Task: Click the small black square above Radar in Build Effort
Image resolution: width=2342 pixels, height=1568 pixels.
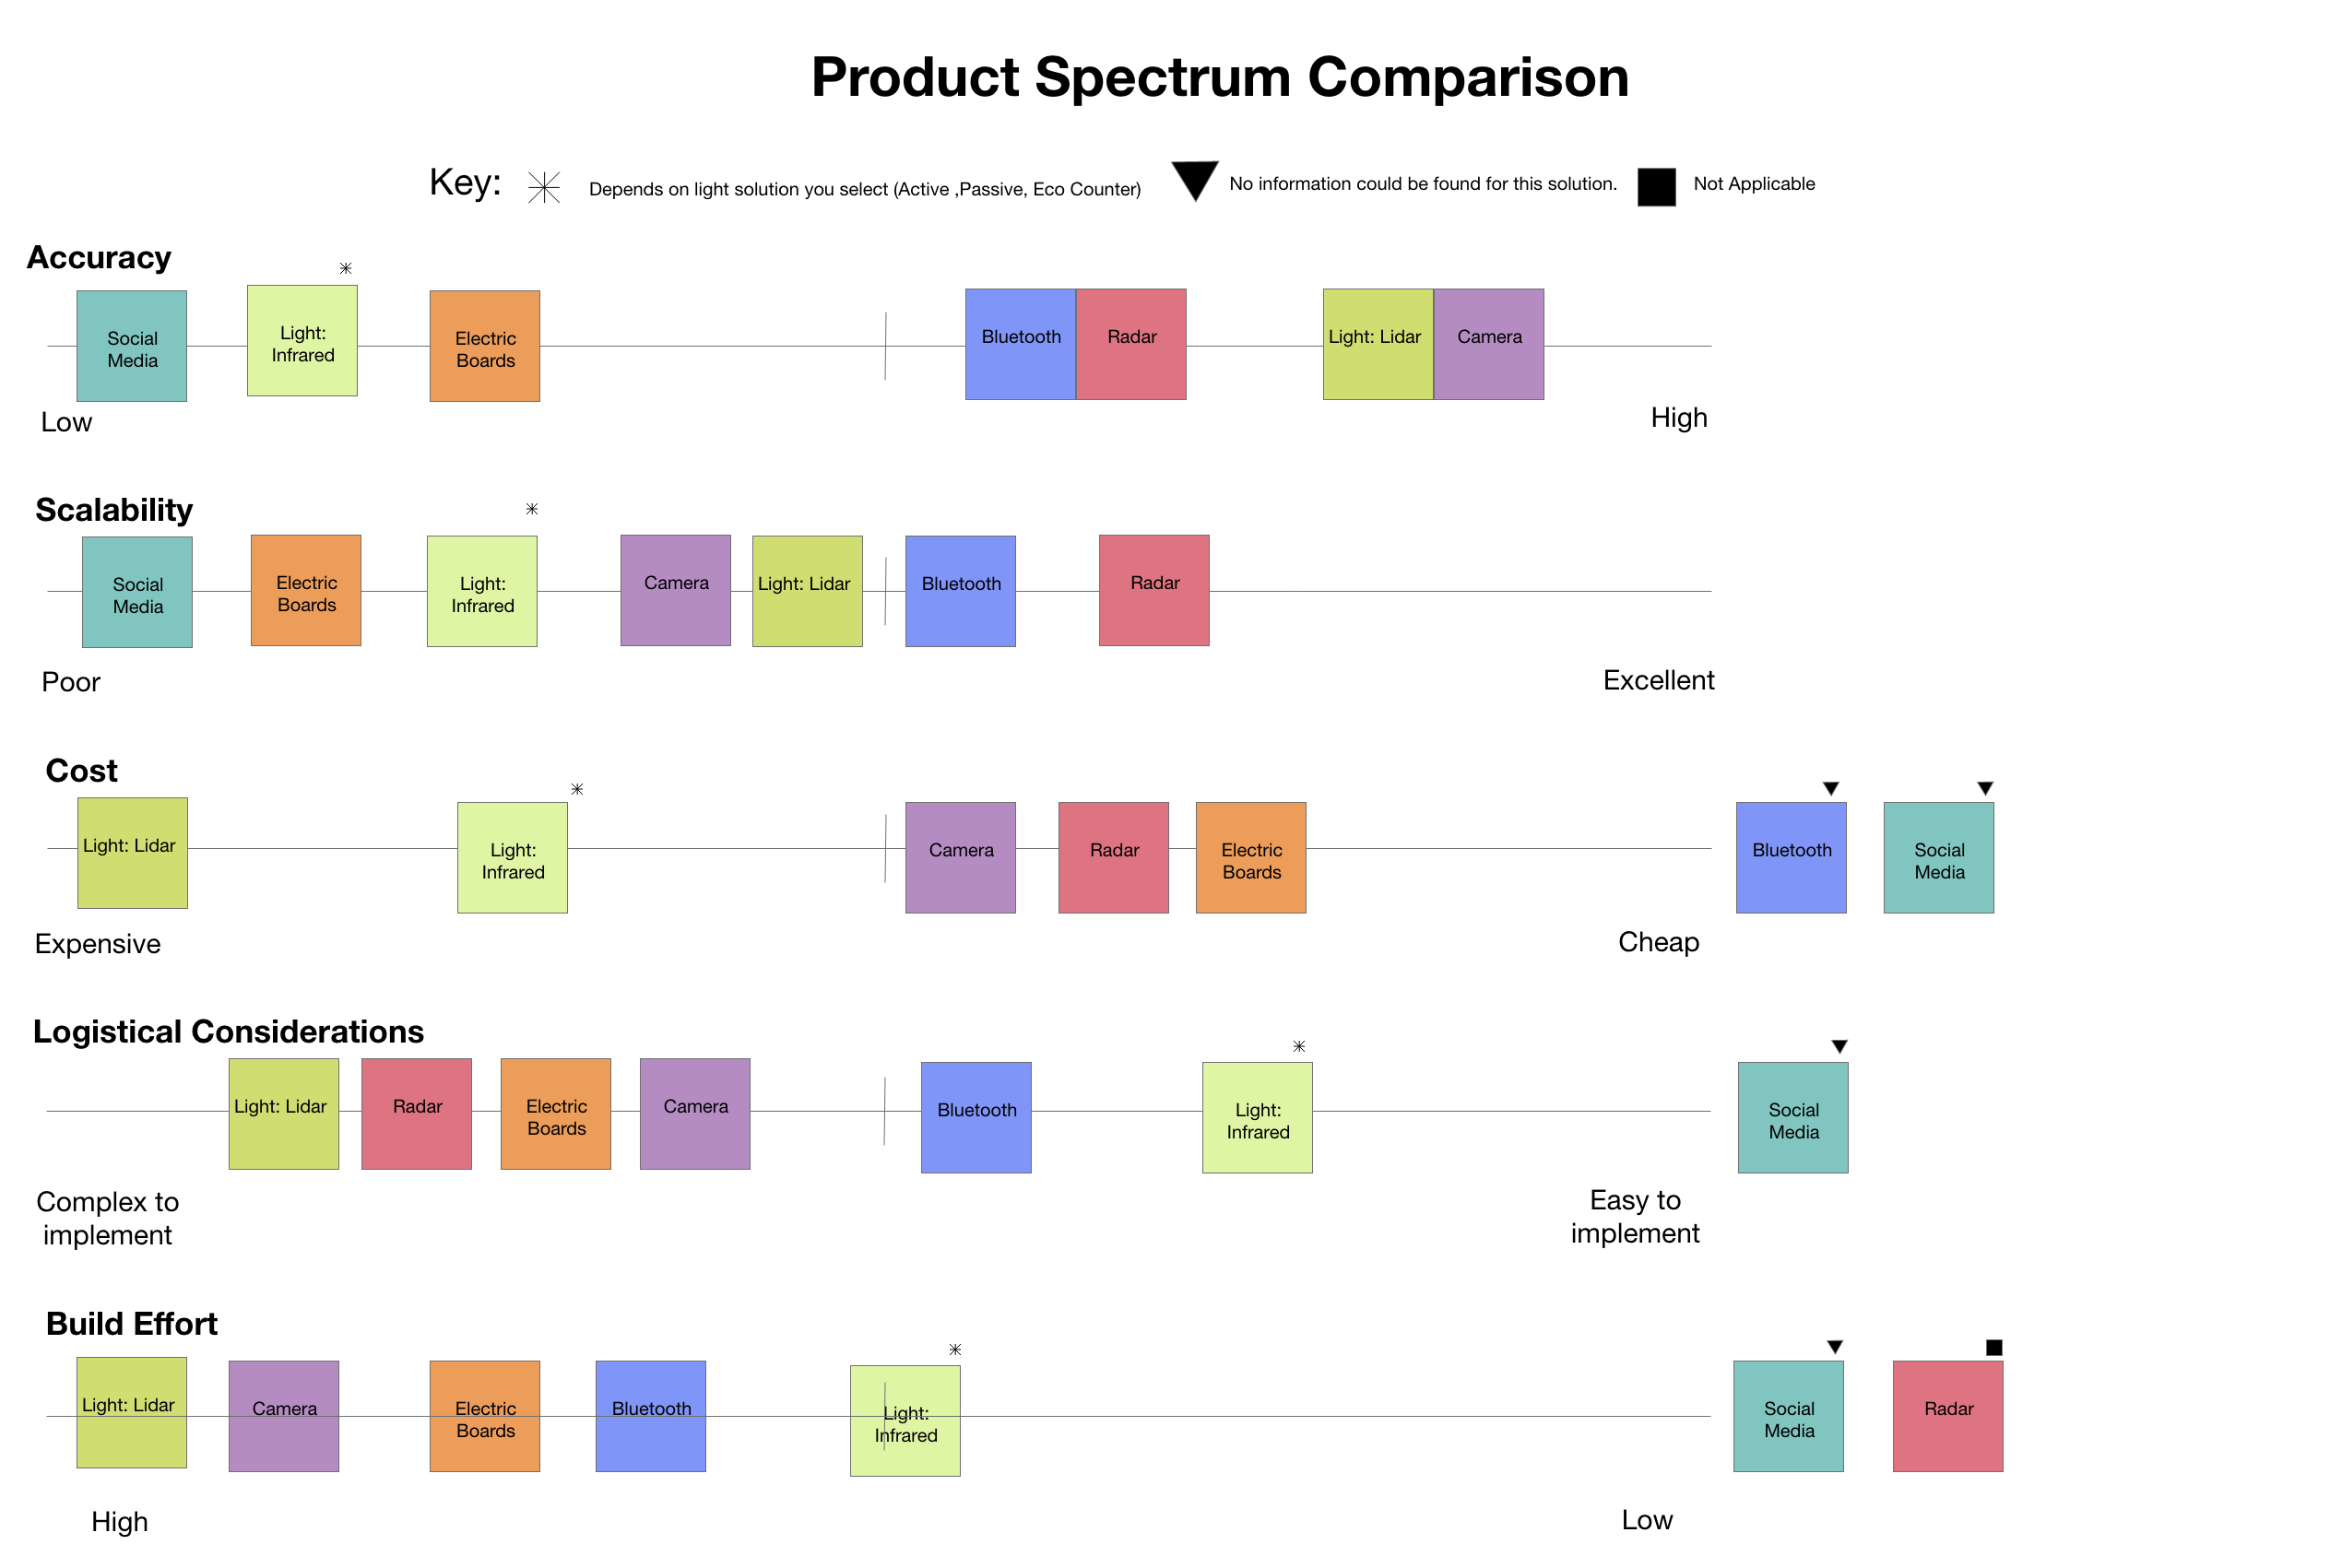Action: [x=1994, y=1348]
